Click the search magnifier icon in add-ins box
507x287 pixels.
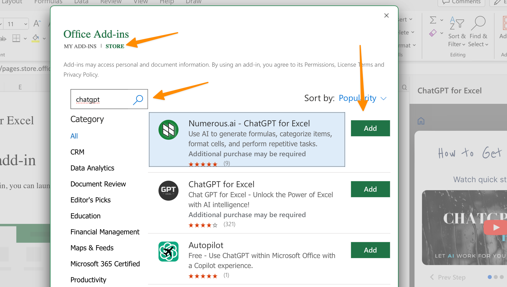(138, 99)
